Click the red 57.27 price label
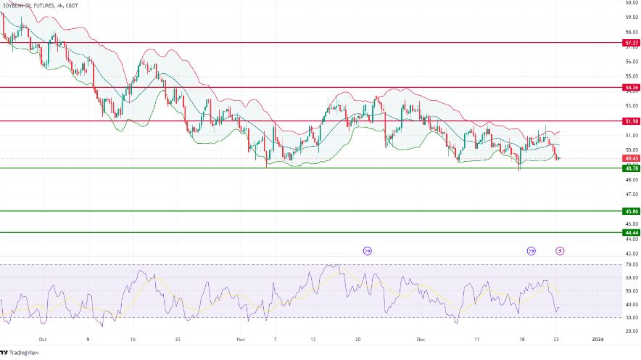Screen dimensions: 641x360 click(x=631, y=43)
